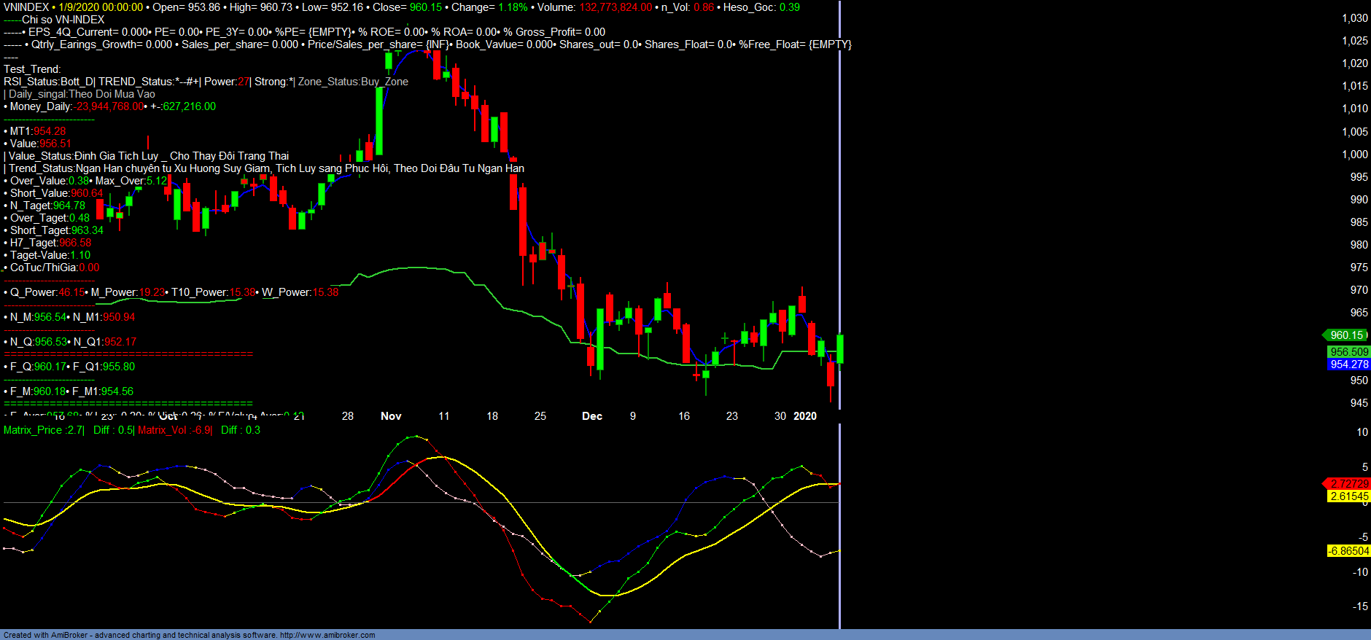This screenshot has width=1371, height=640.
Task: Click the VNINDEX ticker symbol in title
Action: tap(26, 7)
